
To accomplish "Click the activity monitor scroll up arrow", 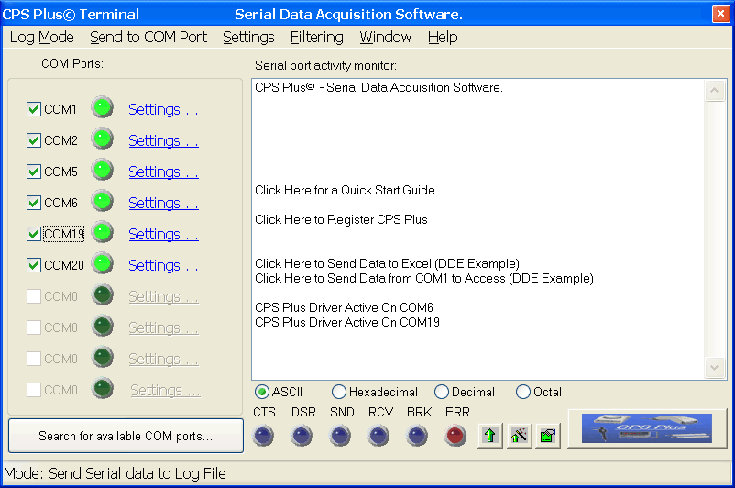I will (714, 90).
